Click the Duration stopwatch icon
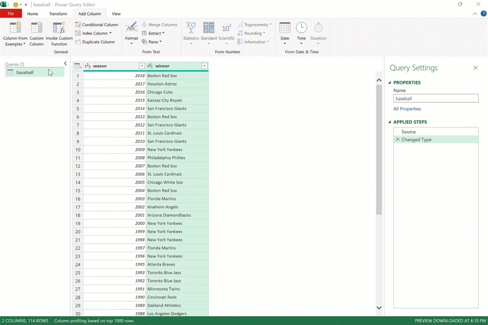 (318, 28)
